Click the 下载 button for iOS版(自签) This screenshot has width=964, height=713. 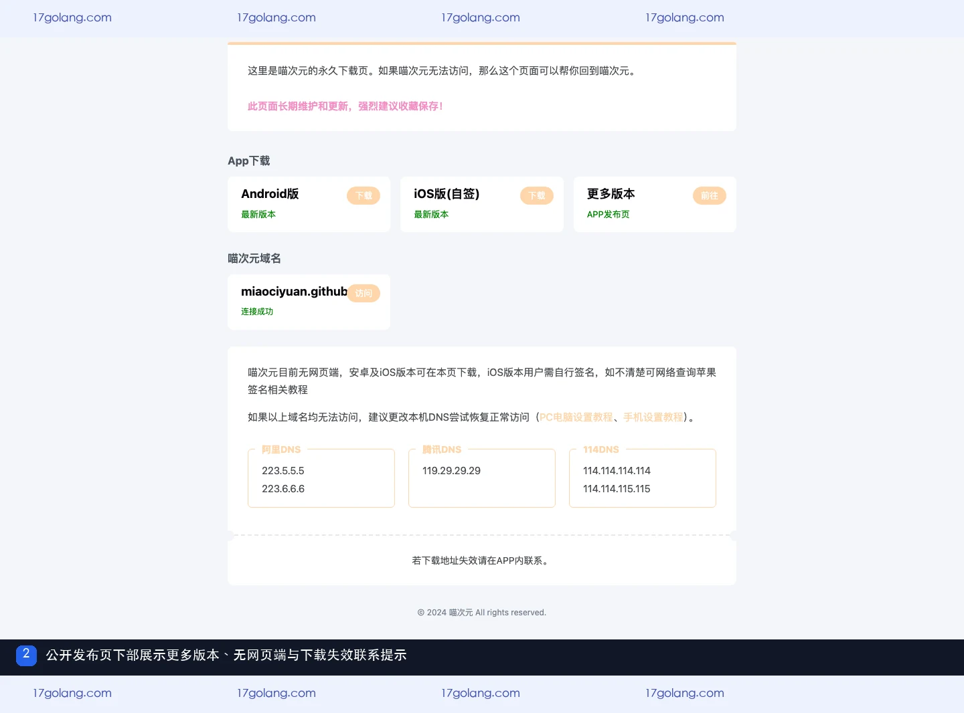coord(537,195)
